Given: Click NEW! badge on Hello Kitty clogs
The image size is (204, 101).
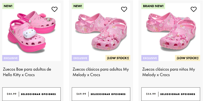Looking at the screenshot, I should (x=8, y=6).
